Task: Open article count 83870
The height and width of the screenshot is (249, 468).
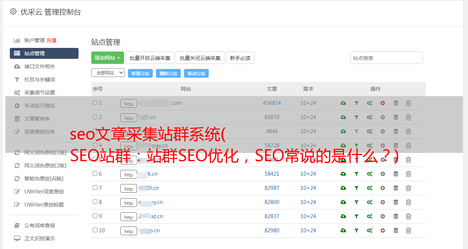Action: tap(272, 117)
